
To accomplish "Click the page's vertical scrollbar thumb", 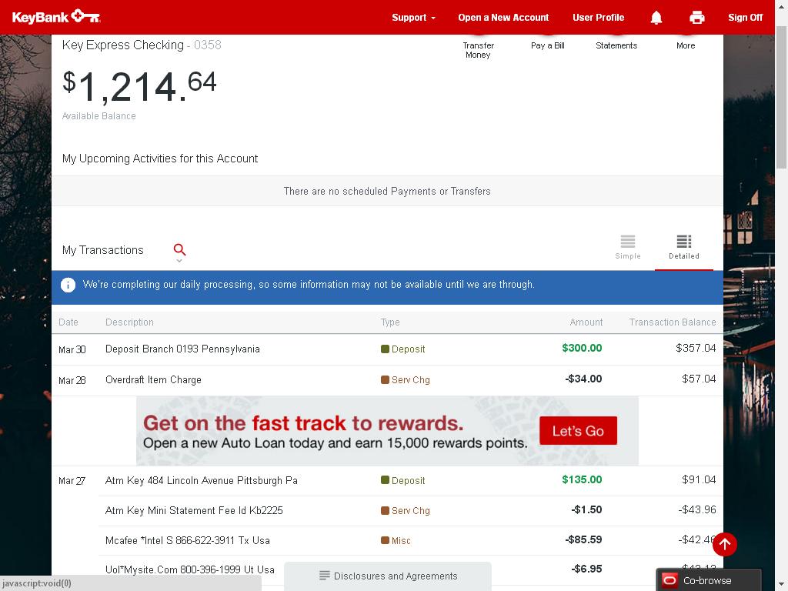I will [781, 98].
